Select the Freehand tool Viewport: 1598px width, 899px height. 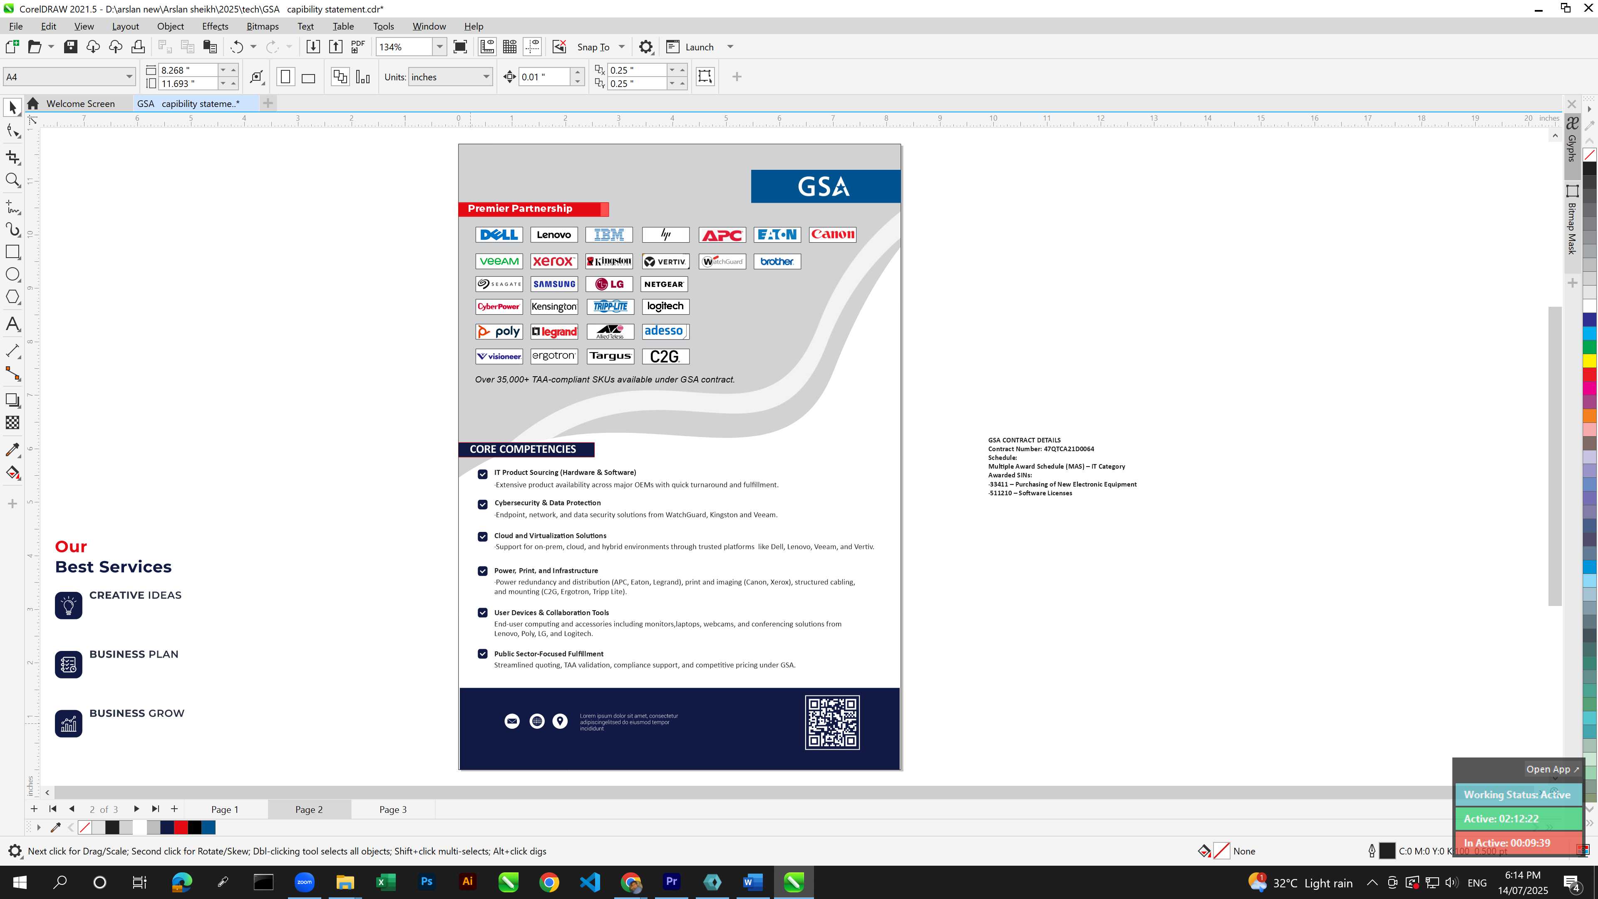point(12,206)
